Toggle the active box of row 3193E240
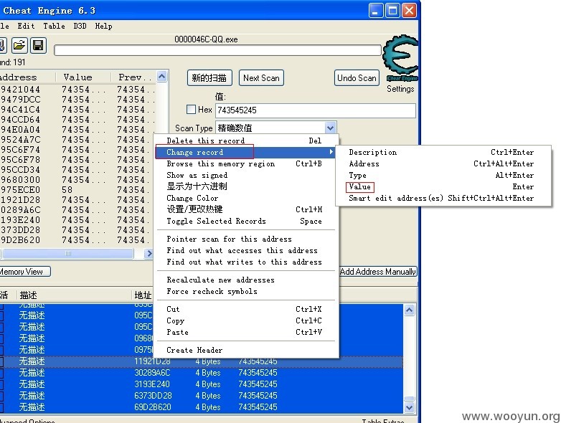 coord(1,384)
